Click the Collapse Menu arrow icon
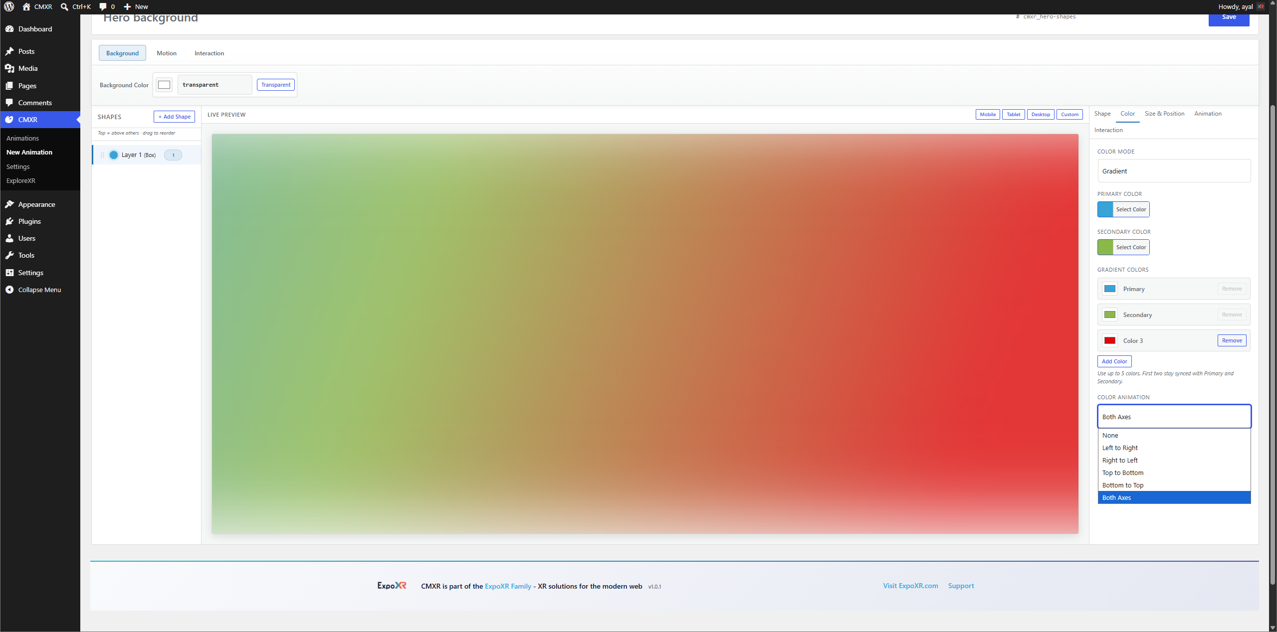1277x632 pixels. [9, 290]
